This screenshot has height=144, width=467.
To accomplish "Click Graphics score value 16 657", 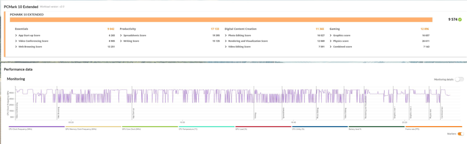I will point(425,35).
